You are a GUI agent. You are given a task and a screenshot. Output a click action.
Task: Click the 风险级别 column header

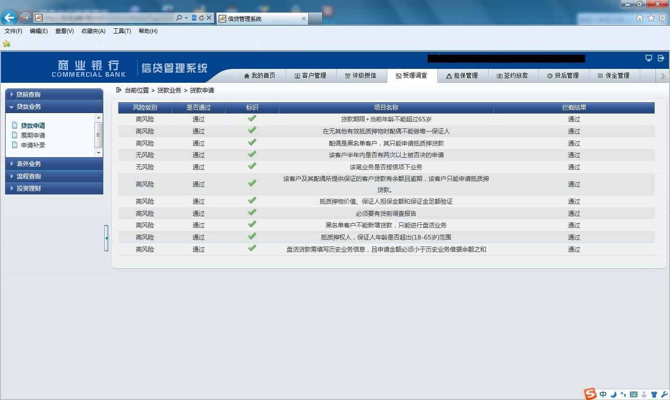[x=145, y=107]
